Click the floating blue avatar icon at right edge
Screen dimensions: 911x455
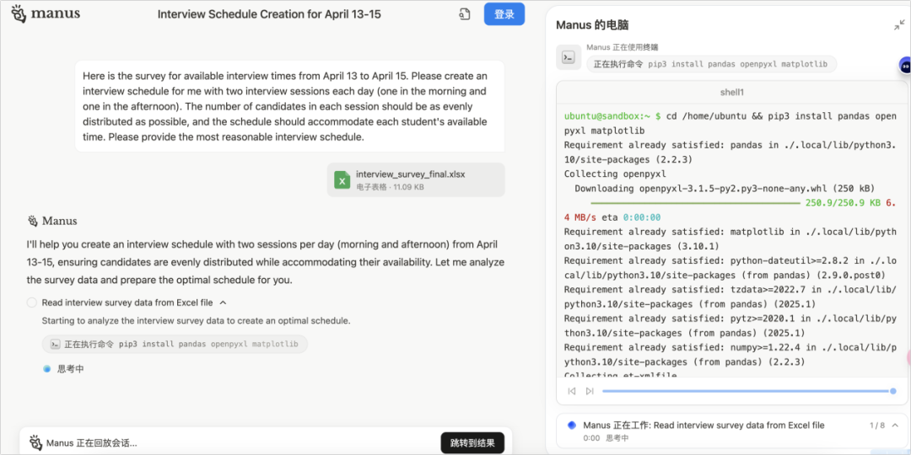point(904,67)
